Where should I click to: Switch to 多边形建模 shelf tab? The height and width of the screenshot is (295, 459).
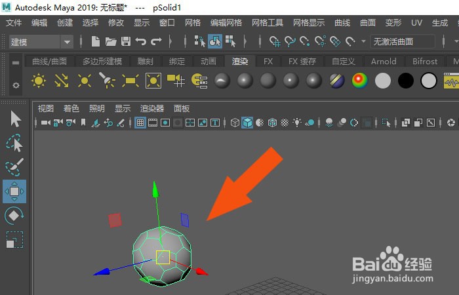(x=102, y=62)
